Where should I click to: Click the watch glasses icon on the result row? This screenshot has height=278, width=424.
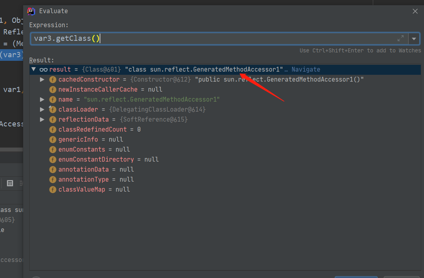pos(43,70)
